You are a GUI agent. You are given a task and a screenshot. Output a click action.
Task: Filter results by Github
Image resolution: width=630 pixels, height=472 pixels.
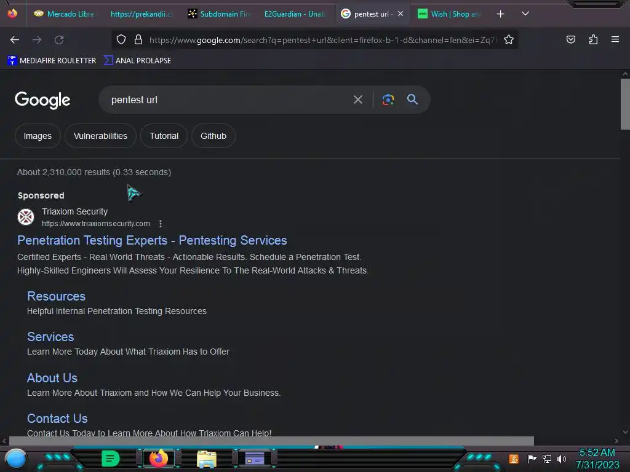click(213, 136)
